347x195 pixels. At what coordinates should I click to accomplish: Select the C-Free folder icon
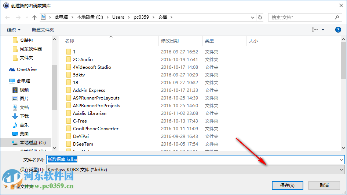click(x=69, y=121)
